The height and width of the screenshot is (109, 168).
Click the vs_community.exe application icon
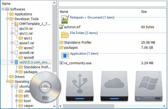point(61,63)
